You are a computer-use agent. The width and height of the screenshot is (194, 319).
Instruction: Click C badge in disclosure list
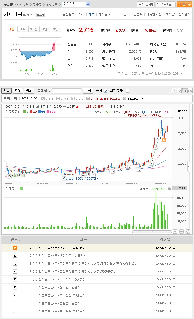click(15, 264)
